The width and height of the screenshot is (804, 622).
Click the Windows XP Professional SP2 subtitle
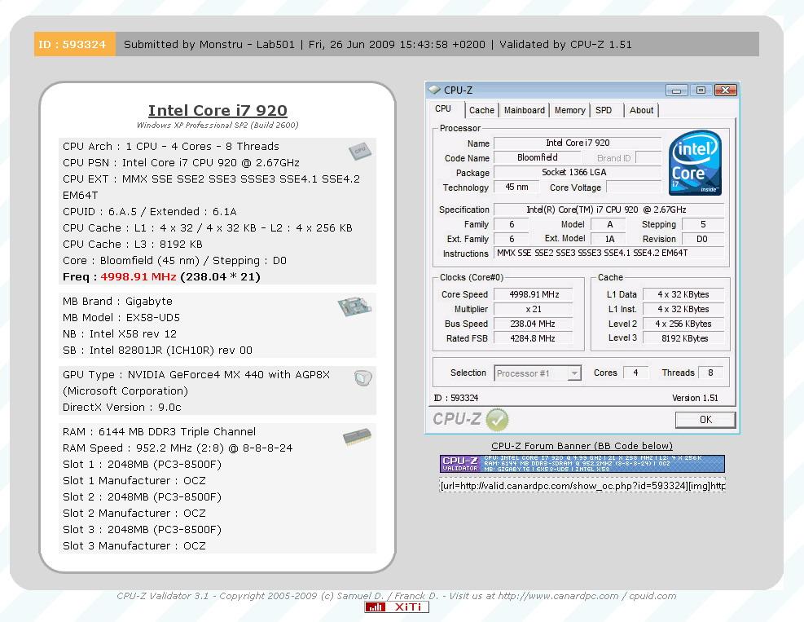(217, 126)
